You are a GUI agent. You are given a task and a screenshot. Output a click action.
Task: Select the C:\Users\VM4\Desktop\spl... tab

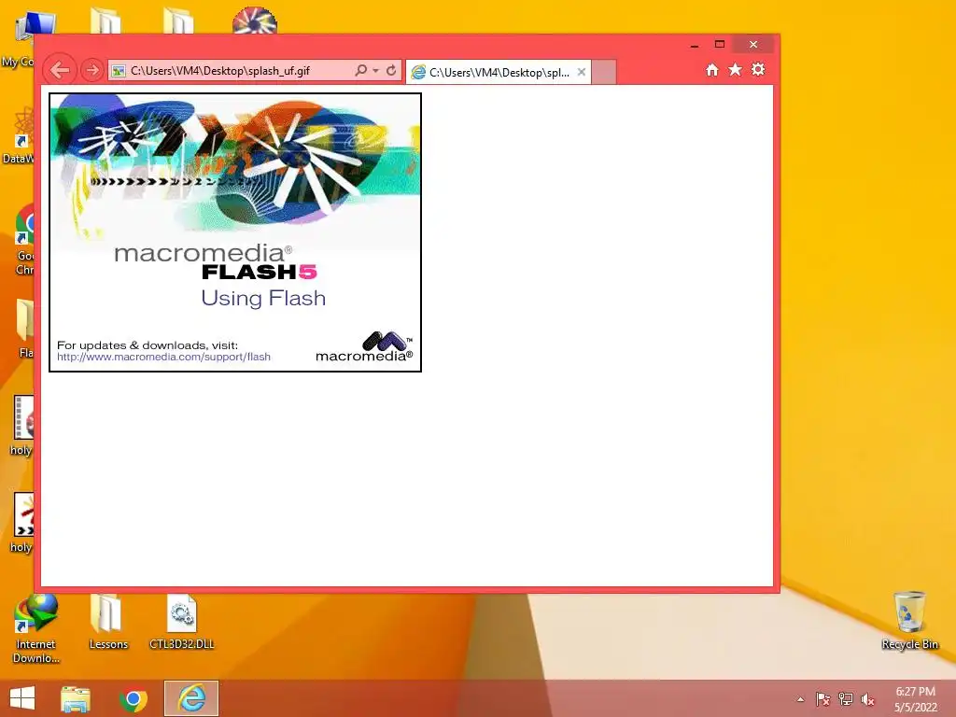(499, 72)
